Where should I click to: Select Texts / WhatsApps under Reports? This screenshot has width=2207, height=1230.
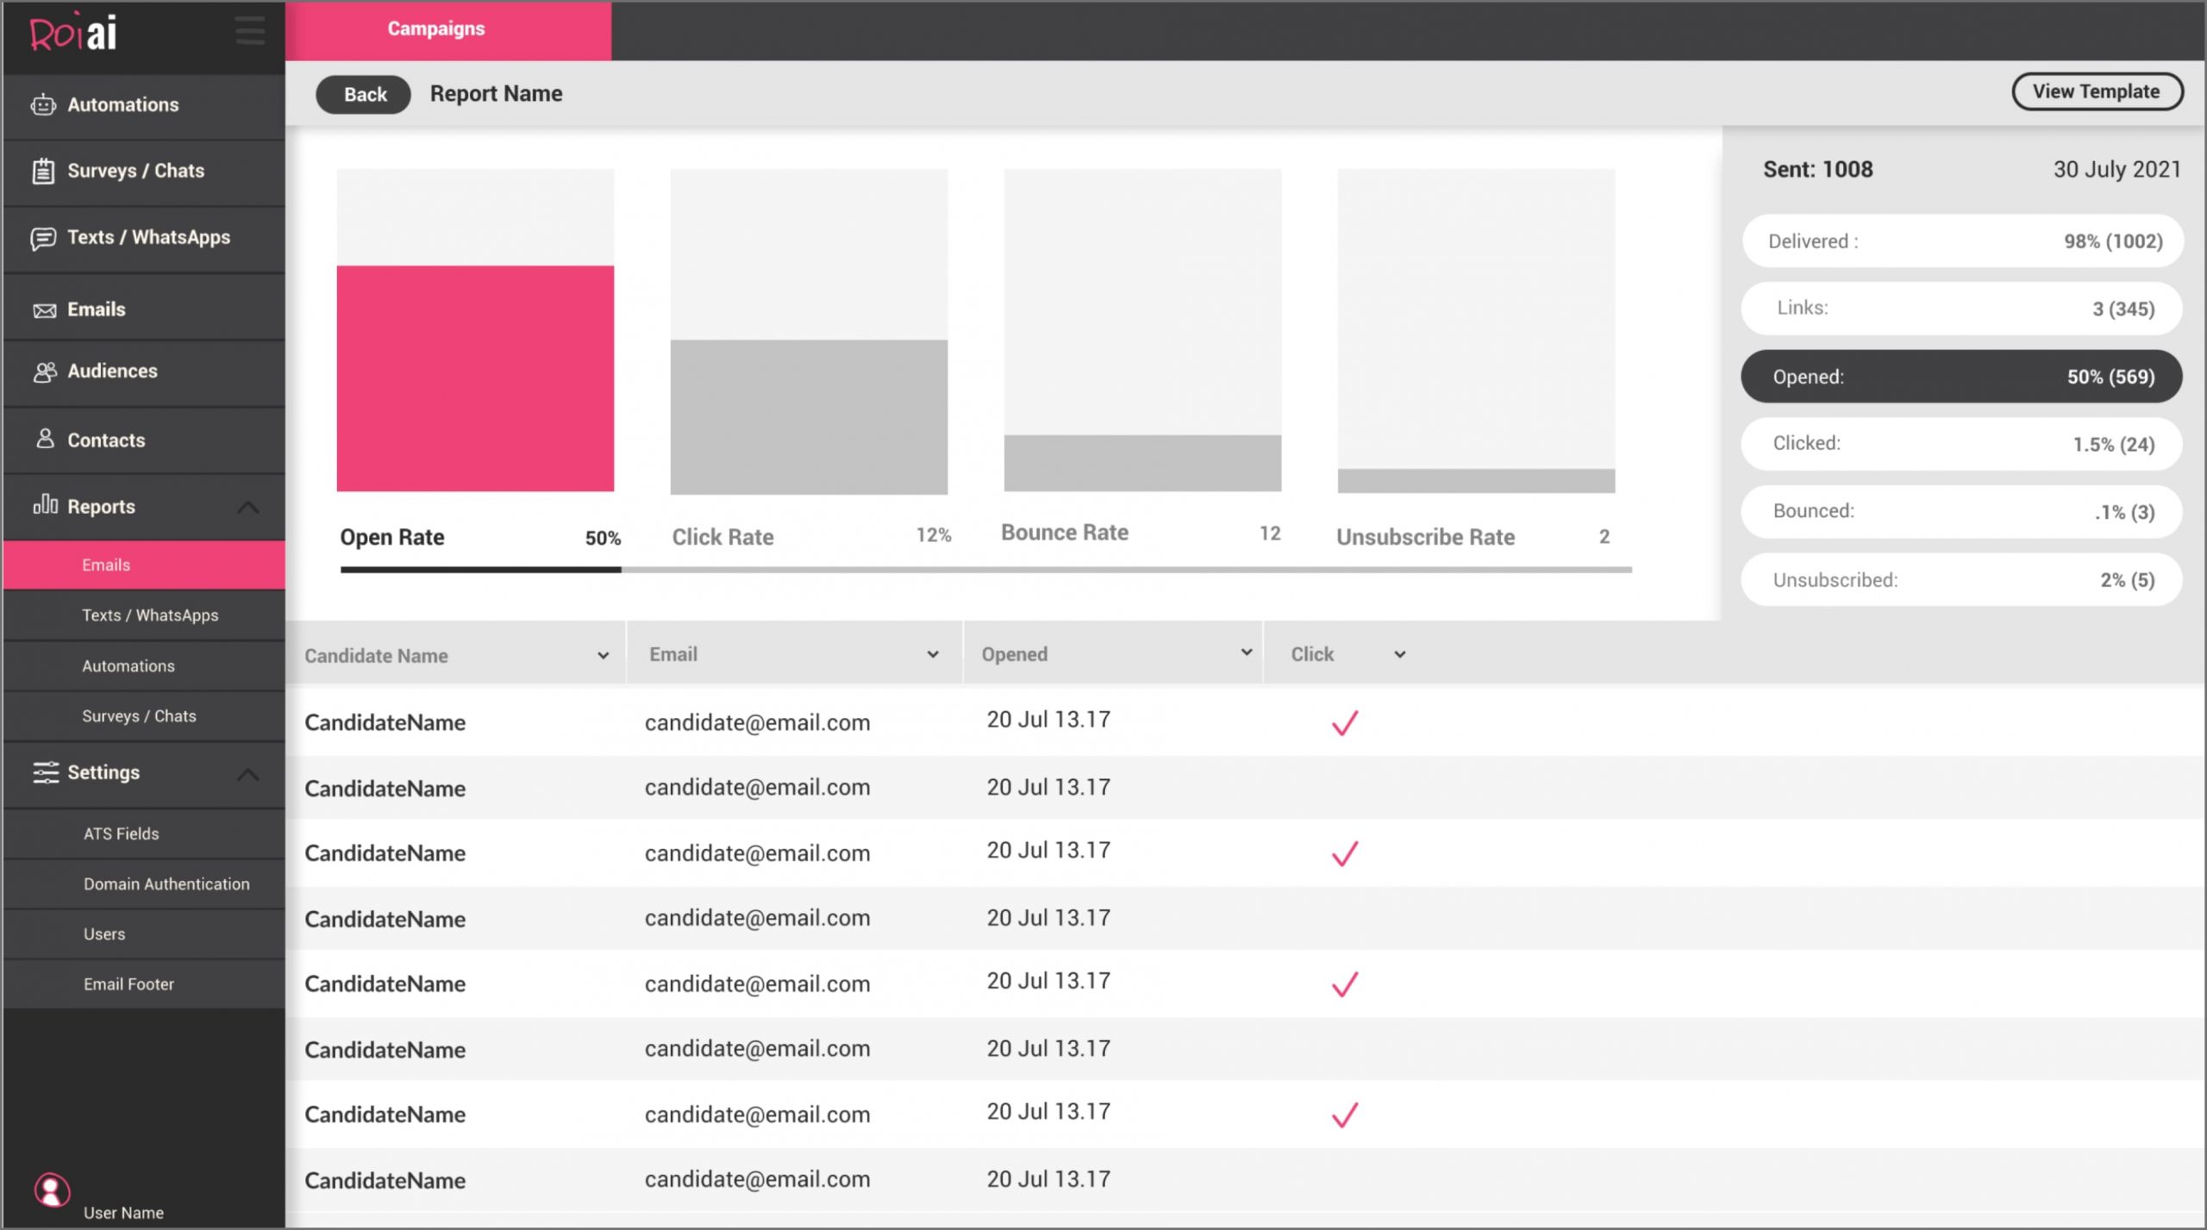pos(144,615)
